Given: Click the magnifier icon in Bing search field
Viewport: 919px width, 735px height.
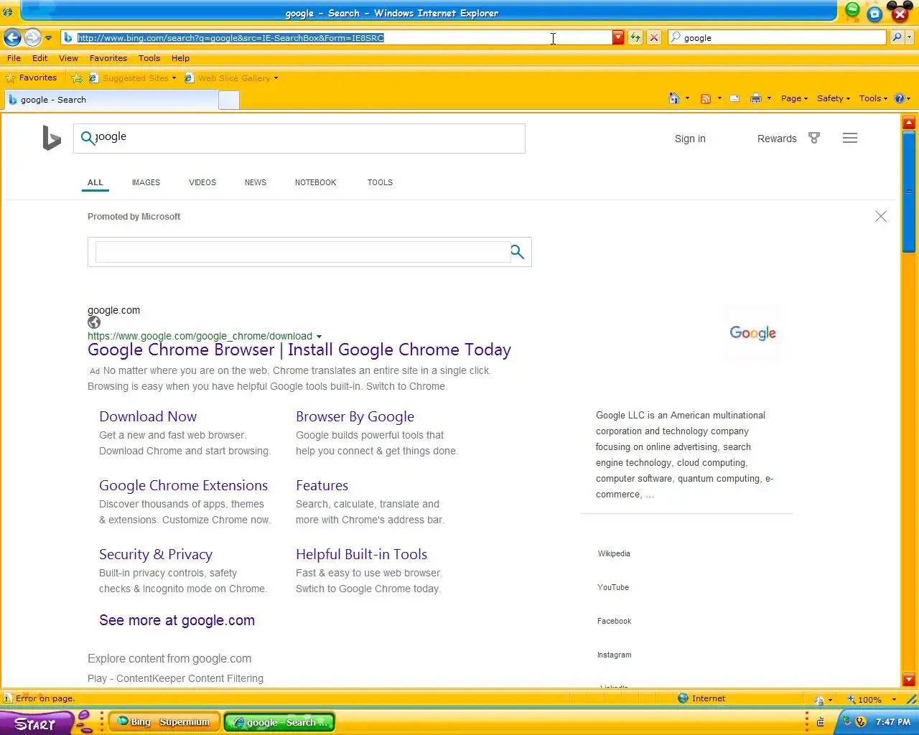Looking at the screenshot, I should click(88, 138).
